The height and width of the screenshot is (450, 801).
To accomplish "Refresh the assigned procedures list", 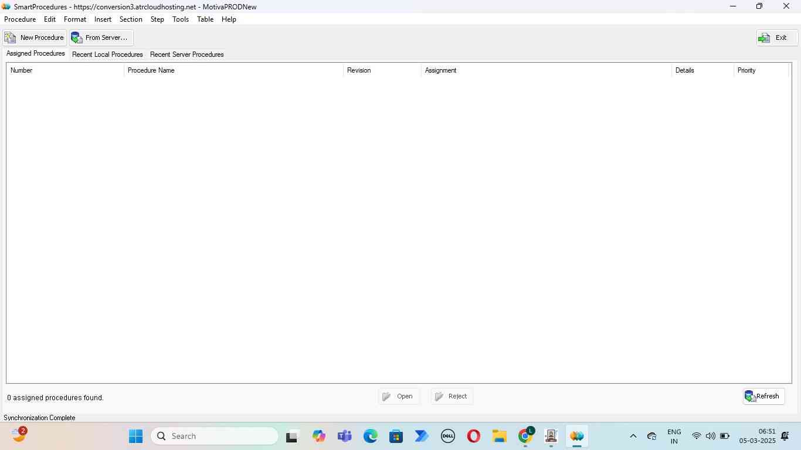I will coord(763,397).
